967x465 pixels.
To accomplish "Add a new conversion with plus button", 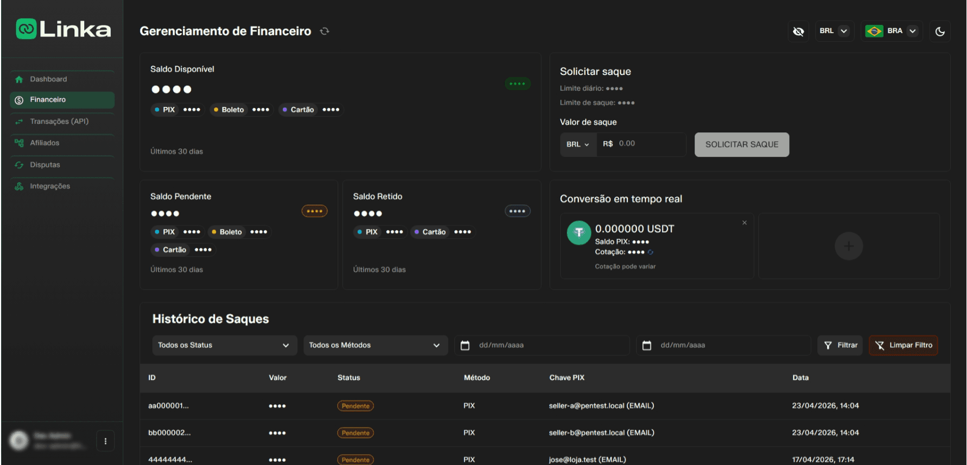I will (848, 246).
